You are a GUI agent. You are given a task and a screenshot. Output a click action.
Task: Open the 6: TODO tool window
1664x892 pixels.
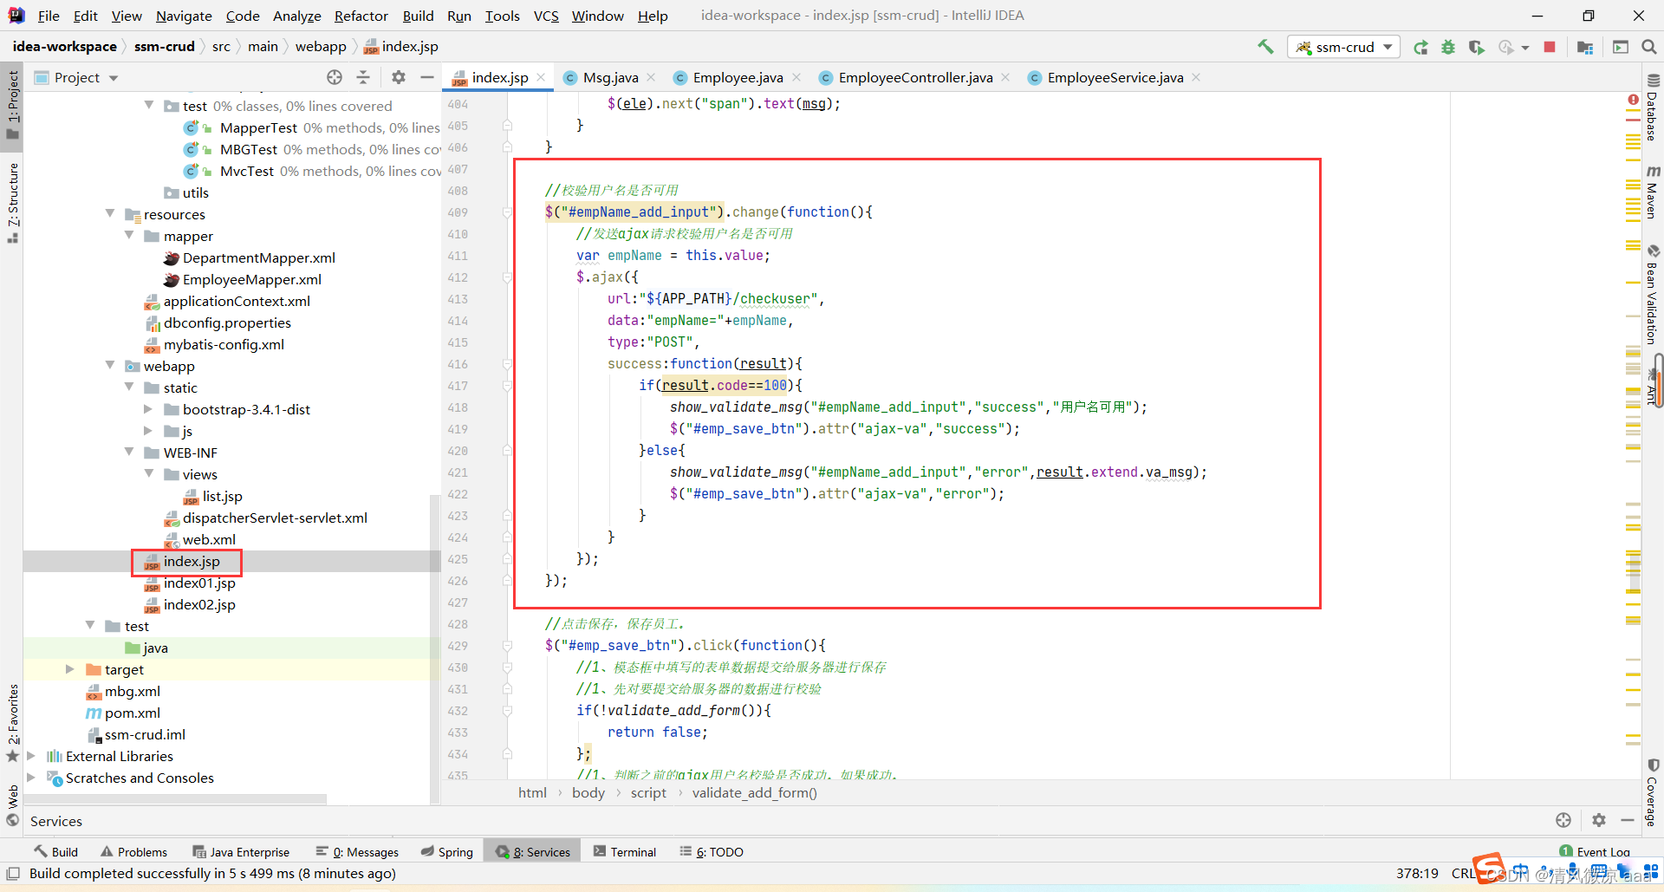712,851
